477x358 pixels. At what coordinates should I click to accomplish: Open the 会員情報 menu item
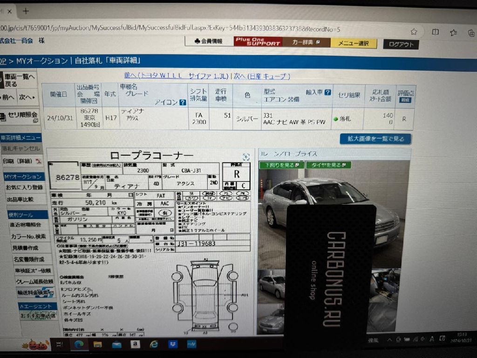(208, 41)
